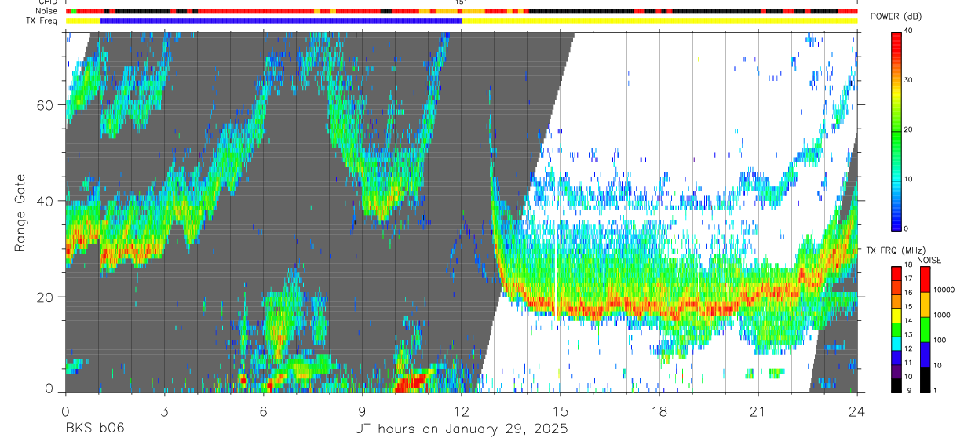Click the '15' value on the TX FRQ scale
The height and width of the screenshot is (445, 964).
tap(908, 308)
